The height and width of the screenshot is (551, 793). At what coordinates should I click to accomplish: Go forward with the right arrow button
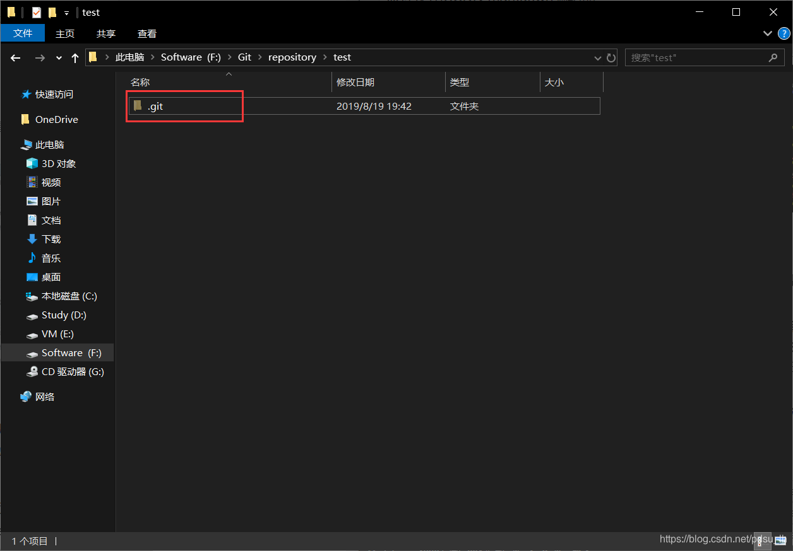point(40,57)
